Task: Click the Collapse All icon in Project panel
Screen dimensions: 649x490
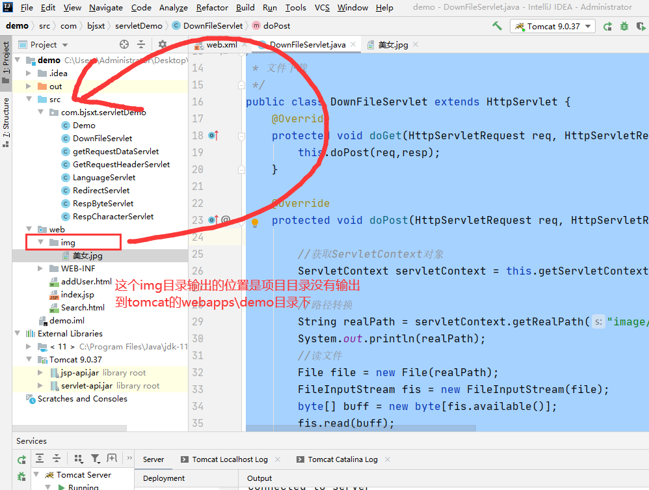Action: click(141, 44)
